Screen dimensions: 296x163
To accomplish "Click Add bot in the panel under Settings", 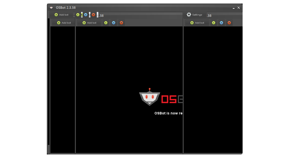I will [x=197, y=23].
